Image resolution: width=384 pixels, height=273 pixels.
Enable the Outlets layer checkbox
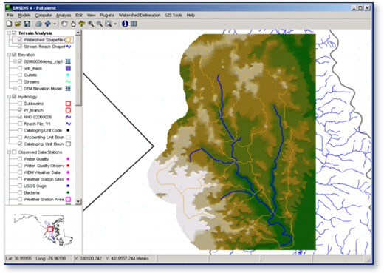(20, 75)
